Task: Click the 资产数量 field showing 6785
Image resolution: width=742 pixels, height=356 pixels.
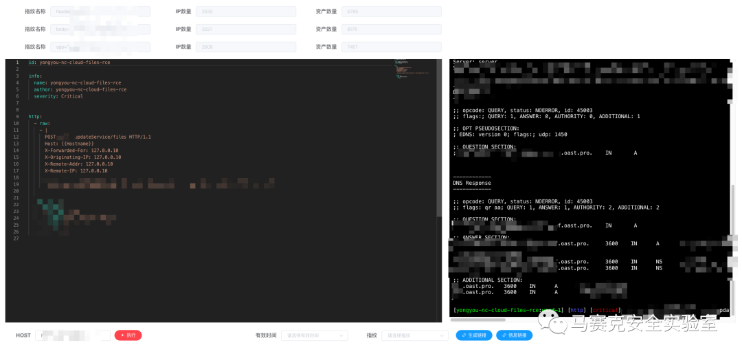Action: pos(392,12)
